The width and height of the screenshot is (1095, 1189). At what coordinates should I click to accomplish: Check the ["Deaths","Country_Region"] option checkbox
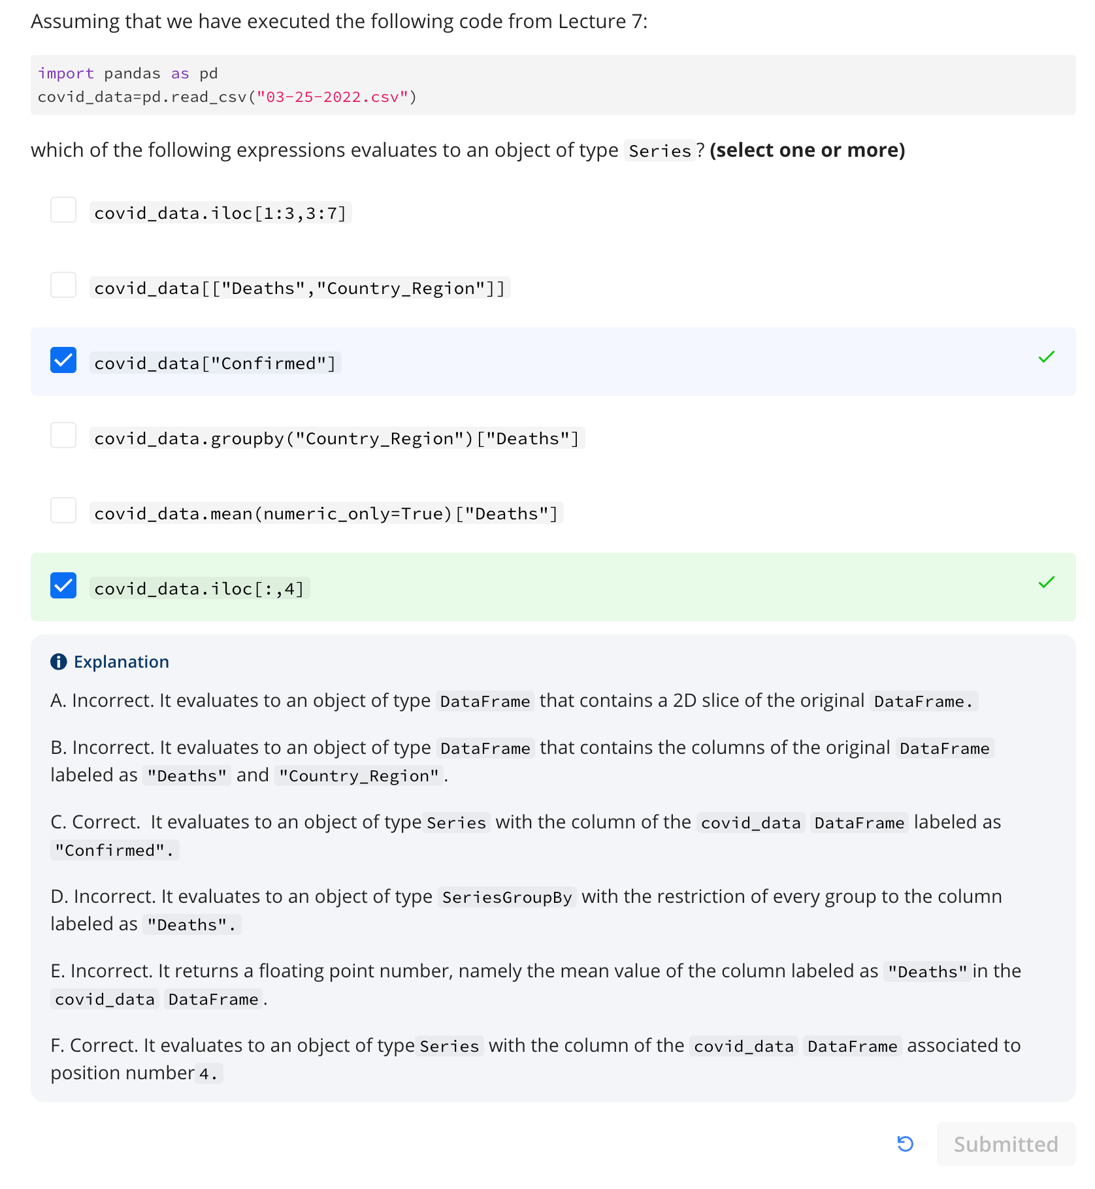coord(63,285)
